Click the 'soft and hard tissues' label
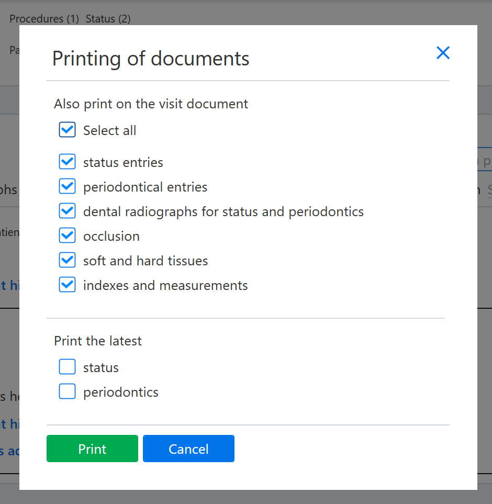This screenshot has height=504, width=492. click(146, 261)
